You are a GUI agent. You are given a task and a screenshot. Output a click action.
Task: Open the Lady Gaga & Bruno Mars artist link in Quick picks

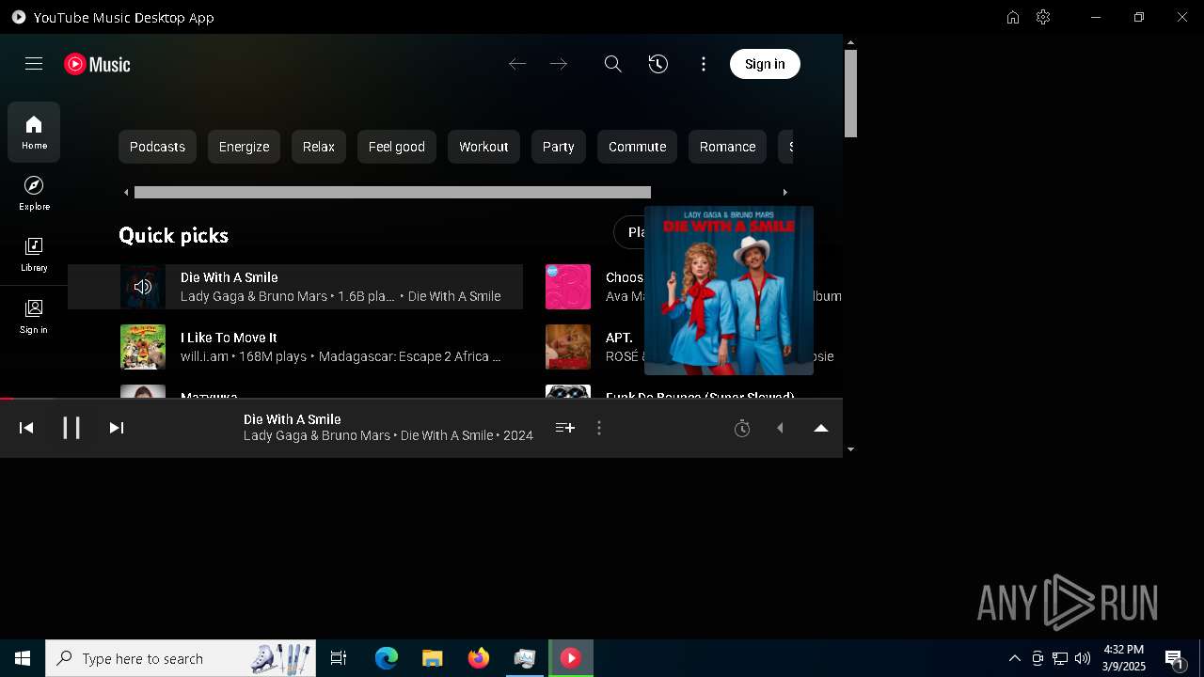[x=254, y=296]
